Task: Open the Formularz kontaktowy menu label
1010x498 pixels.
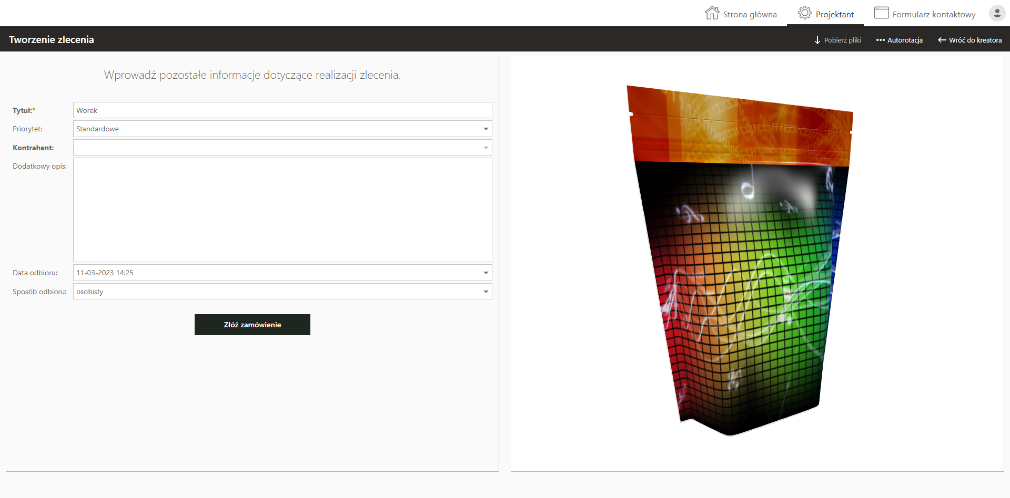Action: point(934,15)
